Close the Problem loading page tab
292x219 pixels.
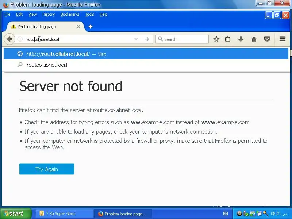click(x=78, y=27)
